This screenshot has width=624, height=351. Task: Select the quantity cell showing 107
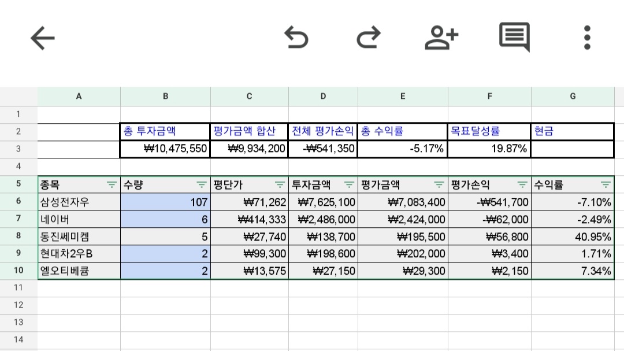point(166,202)
